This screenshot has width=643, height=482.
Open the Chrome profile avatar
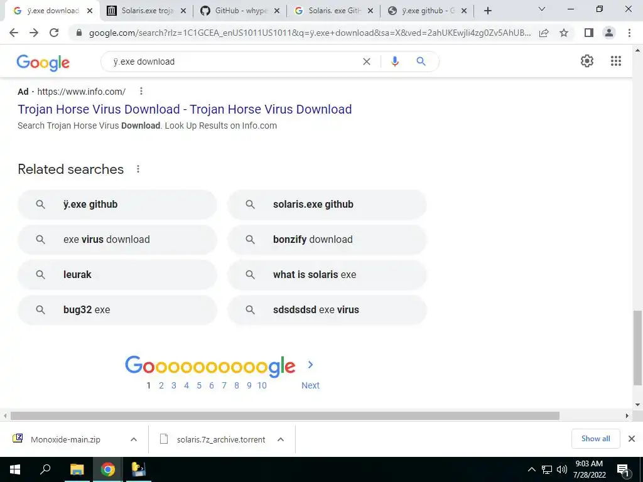(x=609, y=33)
